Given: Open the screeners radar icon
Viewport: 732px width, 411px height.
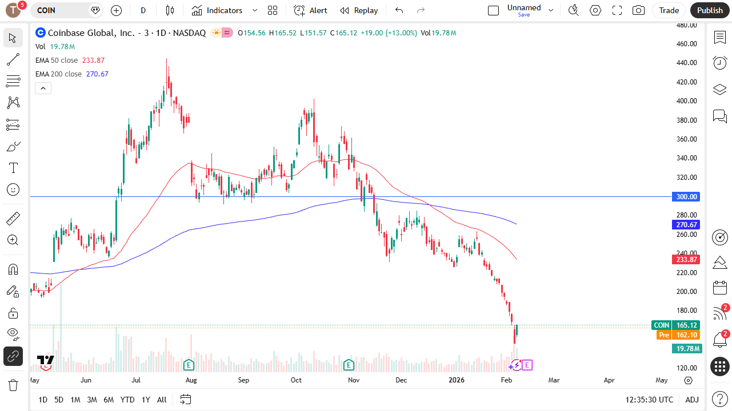Looking at the screenshot, I should point(720,237).
